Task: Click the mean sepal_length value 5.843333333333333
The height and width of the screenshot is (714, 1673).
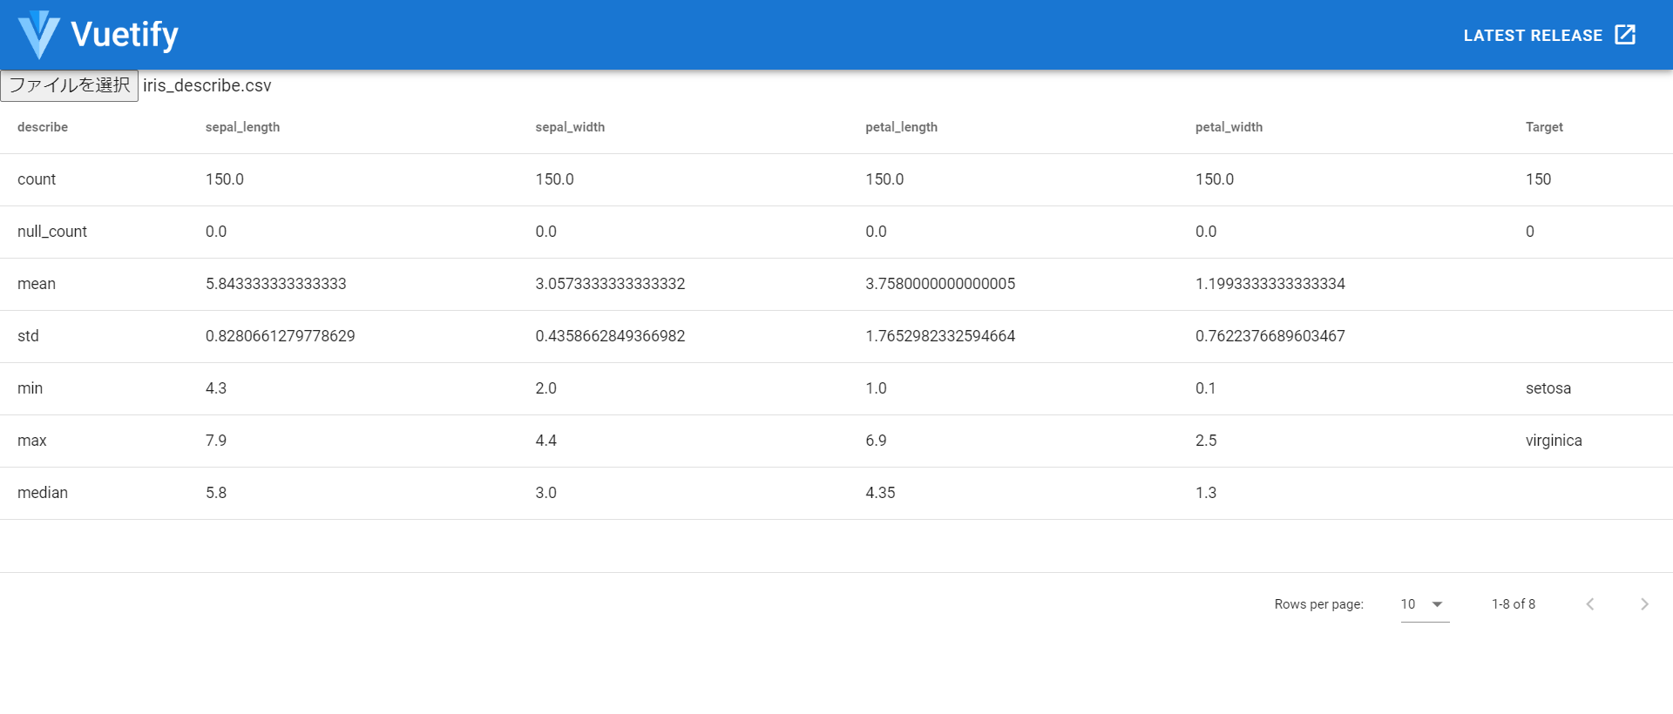Action: [276, 284]
